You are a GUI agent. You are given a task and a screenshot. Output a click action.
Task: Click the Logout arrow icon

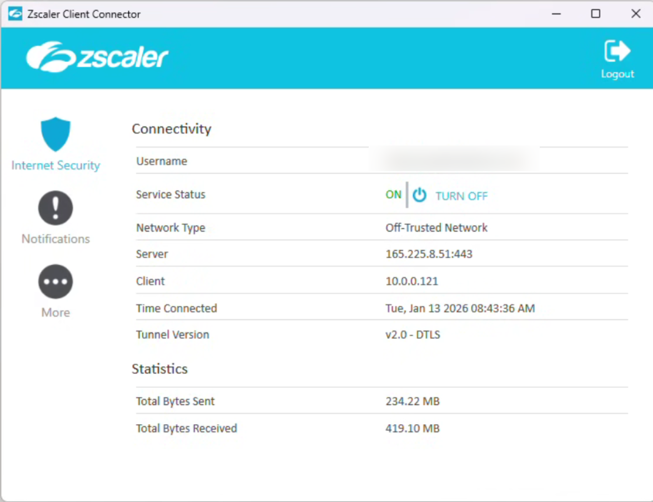[x=617, y=51]
